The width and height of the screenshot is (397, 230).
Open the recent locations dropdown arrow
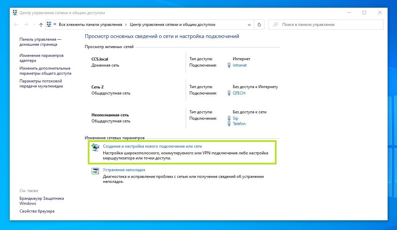(x=34, y=25)
